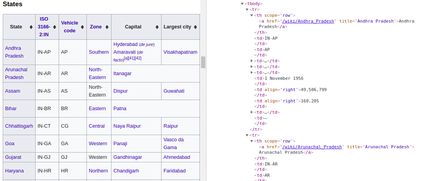Open the Dispur link
Viewport: 424px width, 181px height.
coord(120,91)
